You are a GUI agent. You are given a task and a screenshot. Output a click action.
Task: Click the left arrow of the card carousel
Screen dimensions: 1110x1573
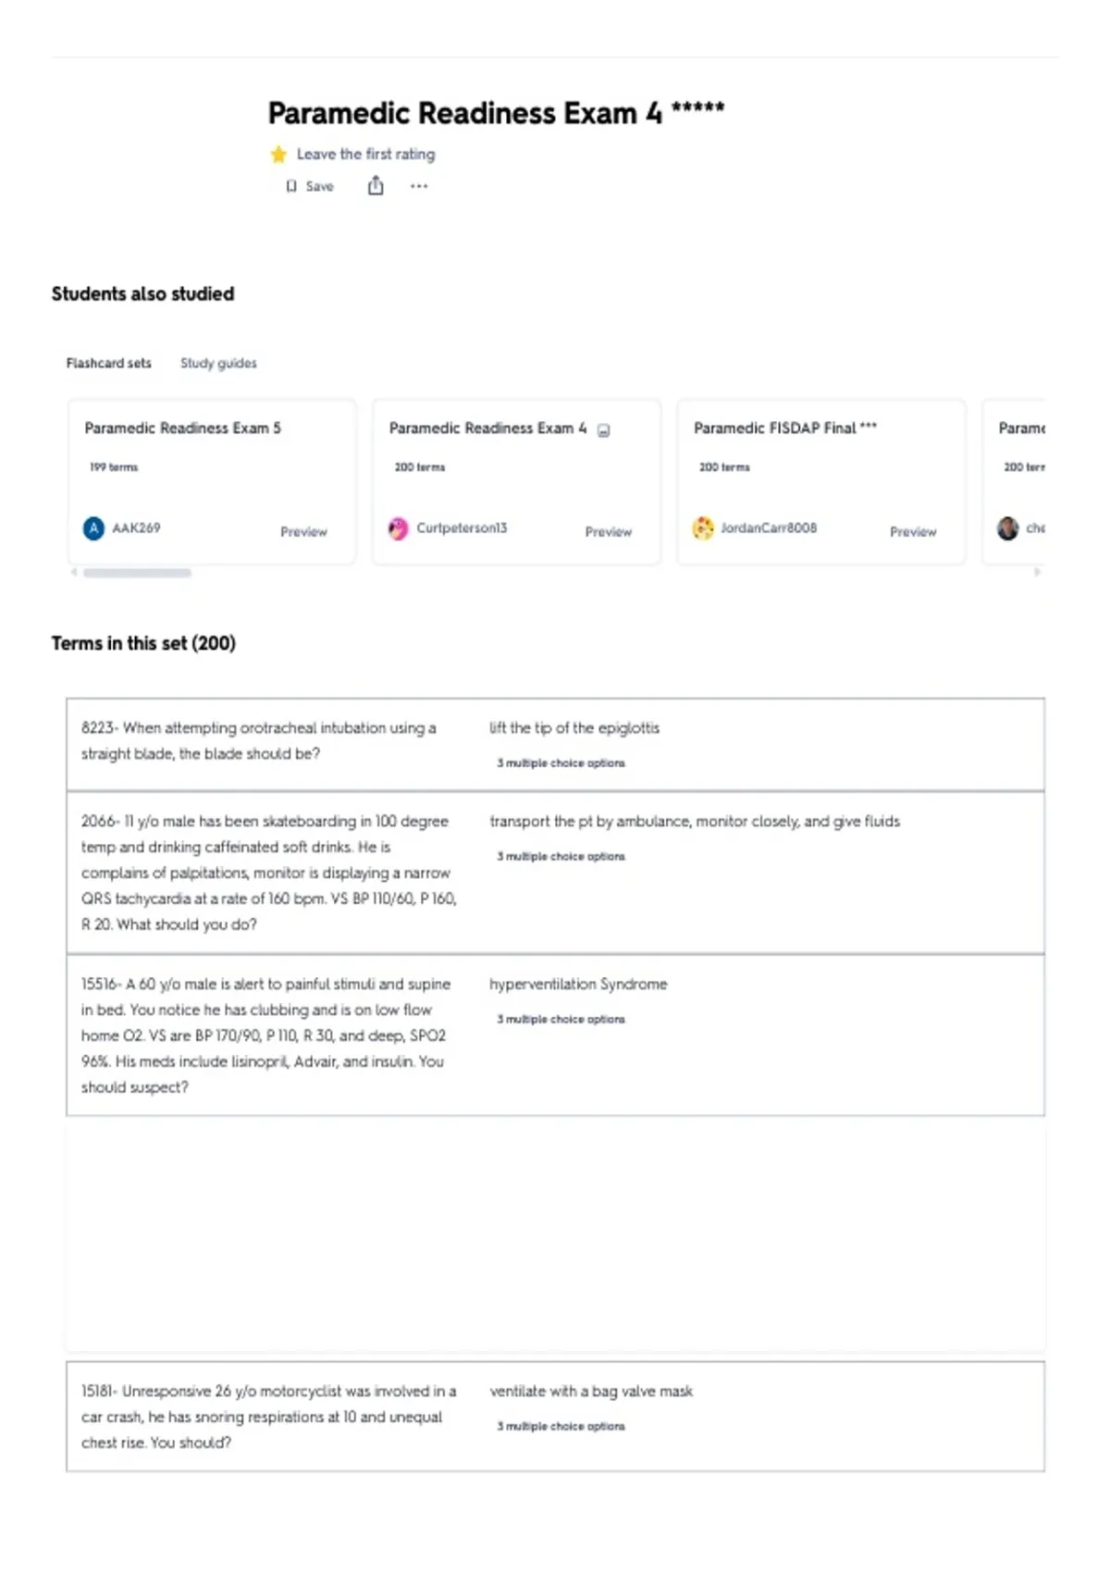tap(74, 573)
